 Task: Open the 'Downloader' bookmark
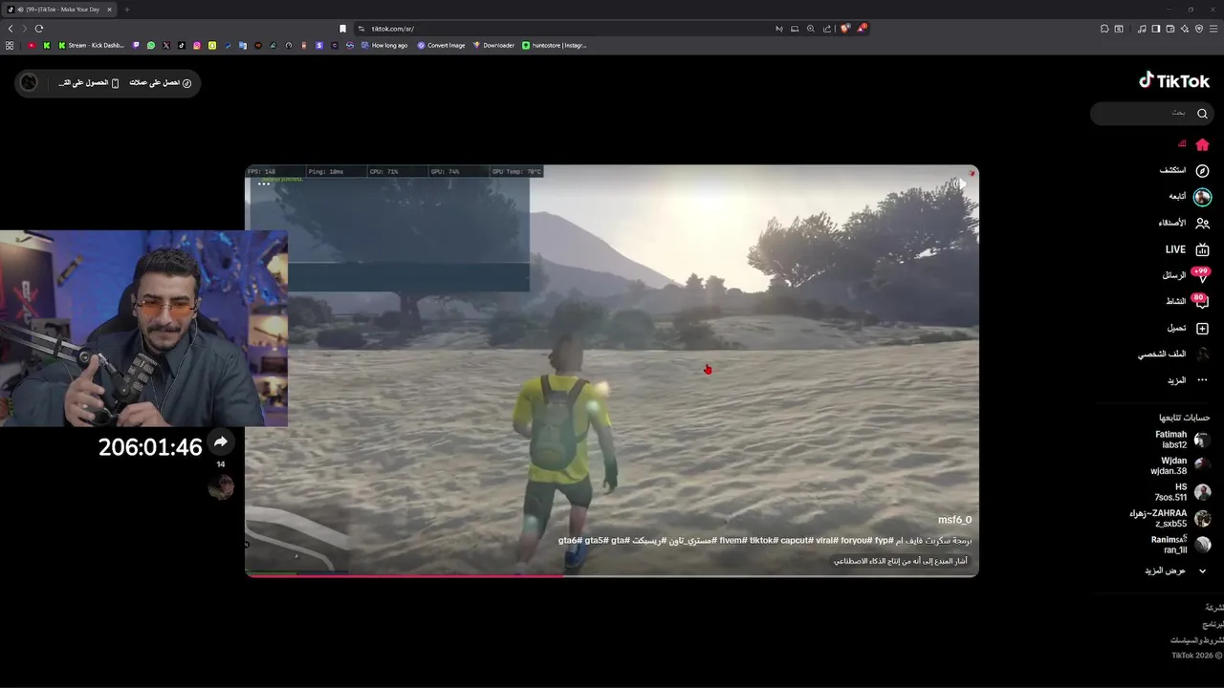(x=493, y=45)
